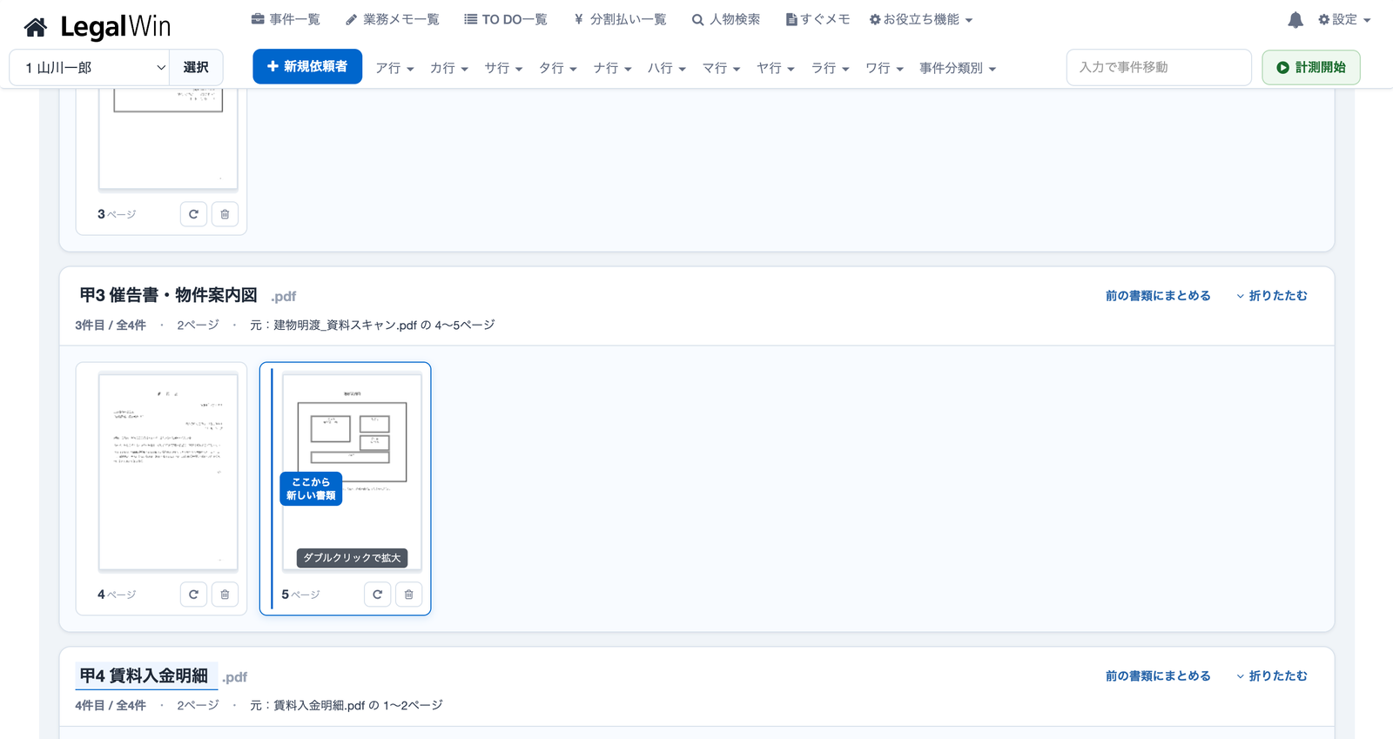The width and height of the screenshot is (1393, 739).
Task: Merge 甲3 into previous document
Action: point(1158,296)
